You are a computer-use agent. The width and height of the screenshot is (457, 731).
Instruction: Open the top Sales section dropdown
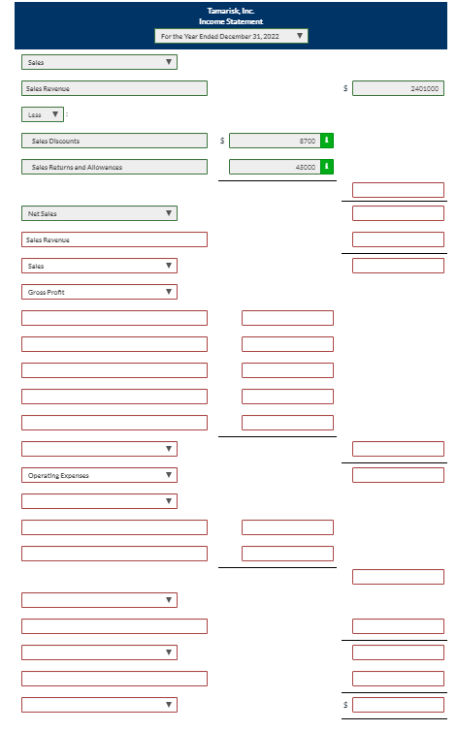[99, 62]
